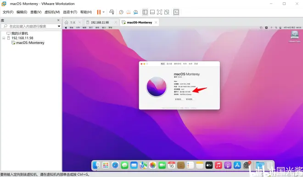
Task: Select the first overview tab in About This Mac
Action: [x=163, y=64]
